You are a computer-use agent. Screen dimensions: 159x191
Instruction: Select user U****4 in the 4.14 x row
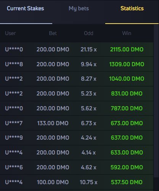point(14,153)
